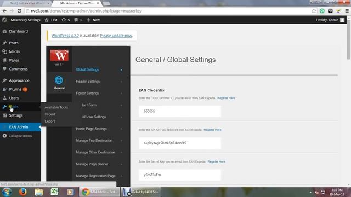Click the WordPress 4.2.2 link
This screenshot has height=197, width=351.
[x=65, y=36]
